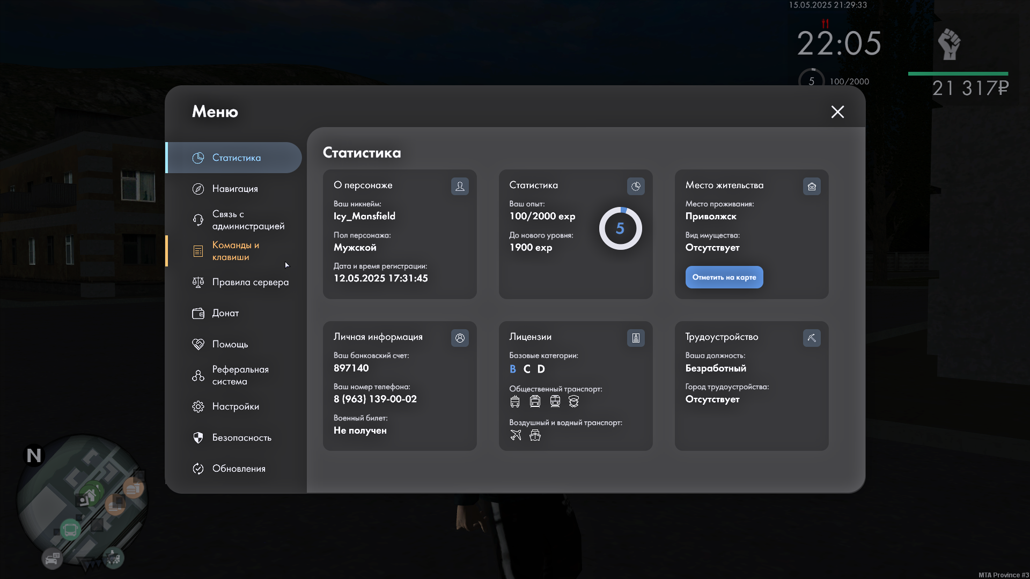Click the hammer icon in Трудоустройство card
The image size is (1030, 579).
tap(812, 338)
